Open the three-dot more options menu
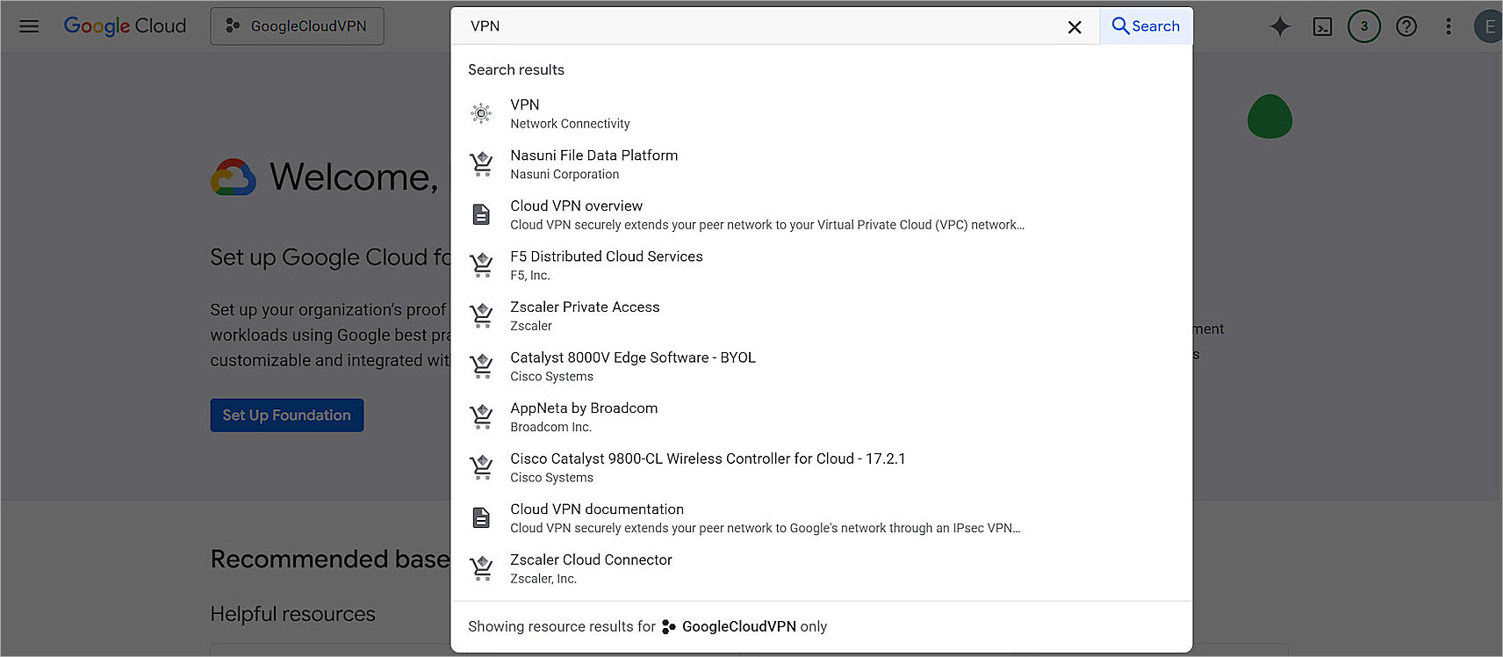1503x657 pixels. point(1448,25)
